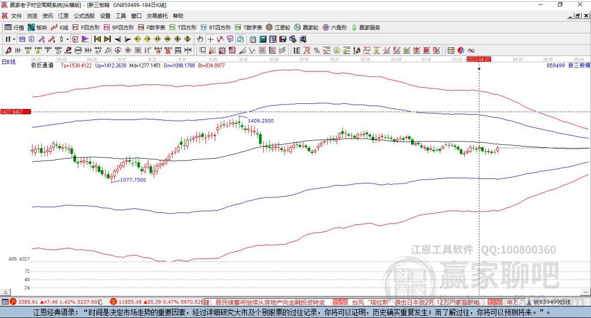Open the P四方形 tool
This screenshot has width=591, height=318.
(86, 28)
